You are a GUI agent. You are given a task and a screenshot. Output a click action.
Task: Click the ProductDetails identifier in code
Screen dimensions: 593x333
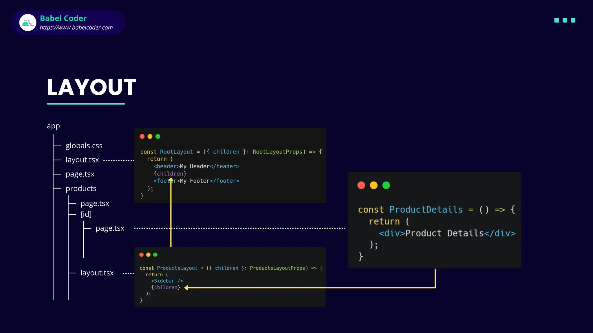pos(426,210)
